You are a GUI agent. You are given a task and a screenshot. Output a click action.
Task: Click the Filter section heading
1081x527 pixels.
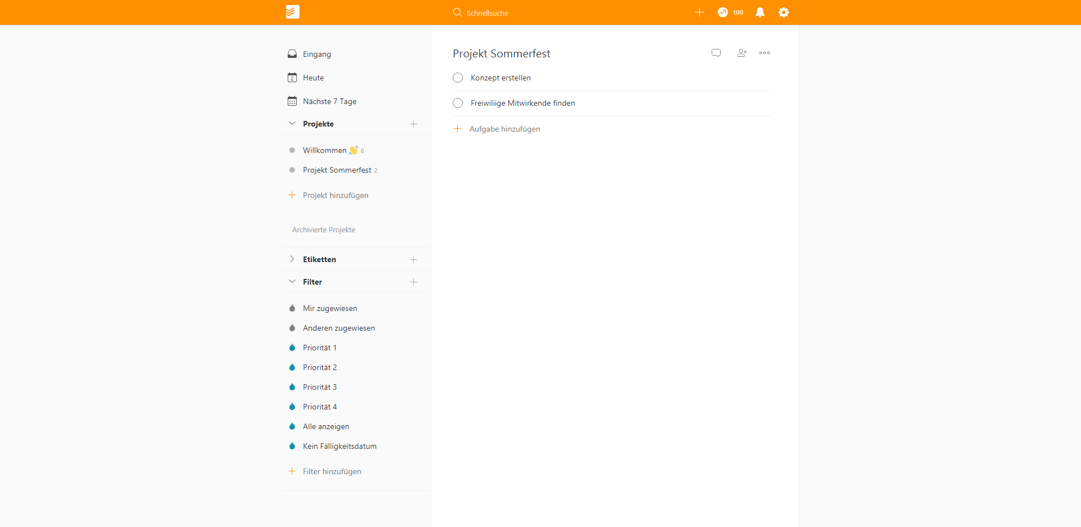pos(312,282)
